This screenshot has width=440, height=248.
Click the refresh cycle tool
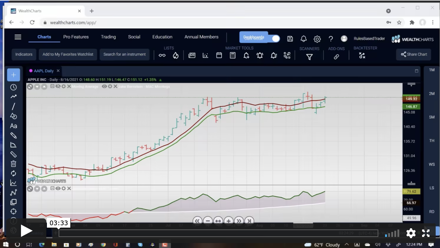[x=13, y=173]
